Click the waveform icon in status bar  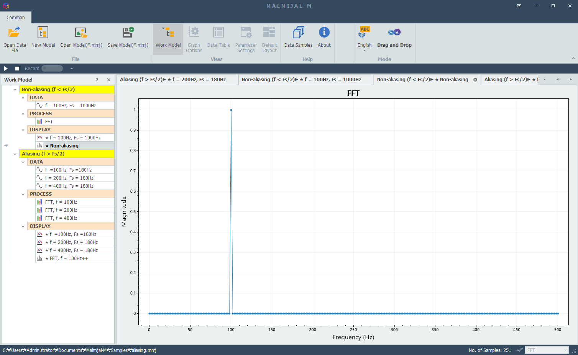coord(520,350)
